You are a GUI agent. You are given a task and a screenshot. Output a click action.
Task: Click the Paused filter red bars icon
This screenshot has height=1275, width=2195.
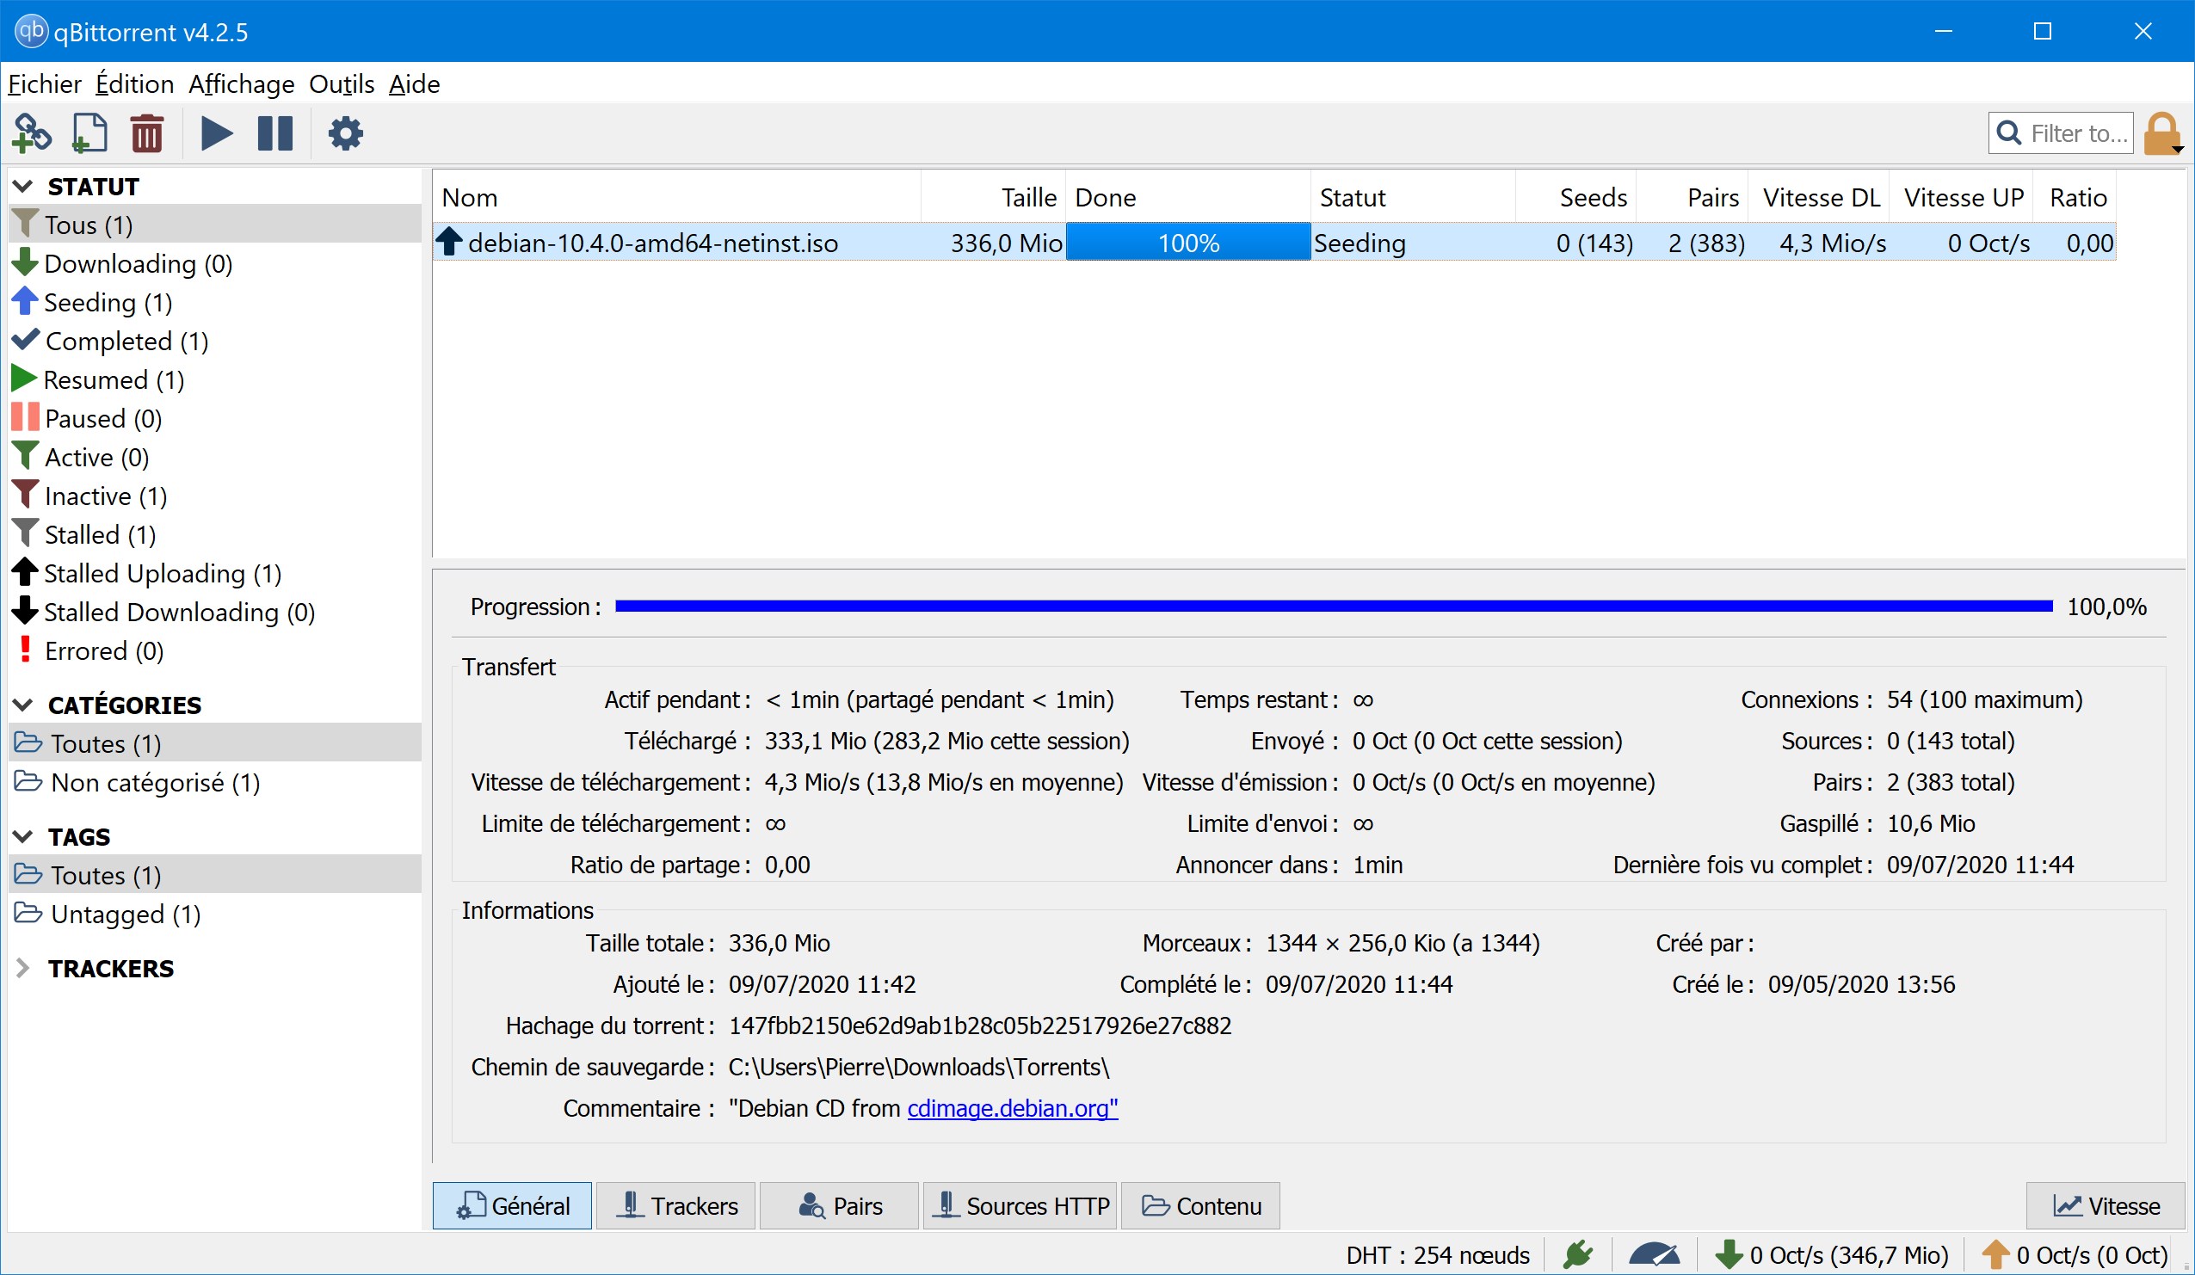coord(25,416)
